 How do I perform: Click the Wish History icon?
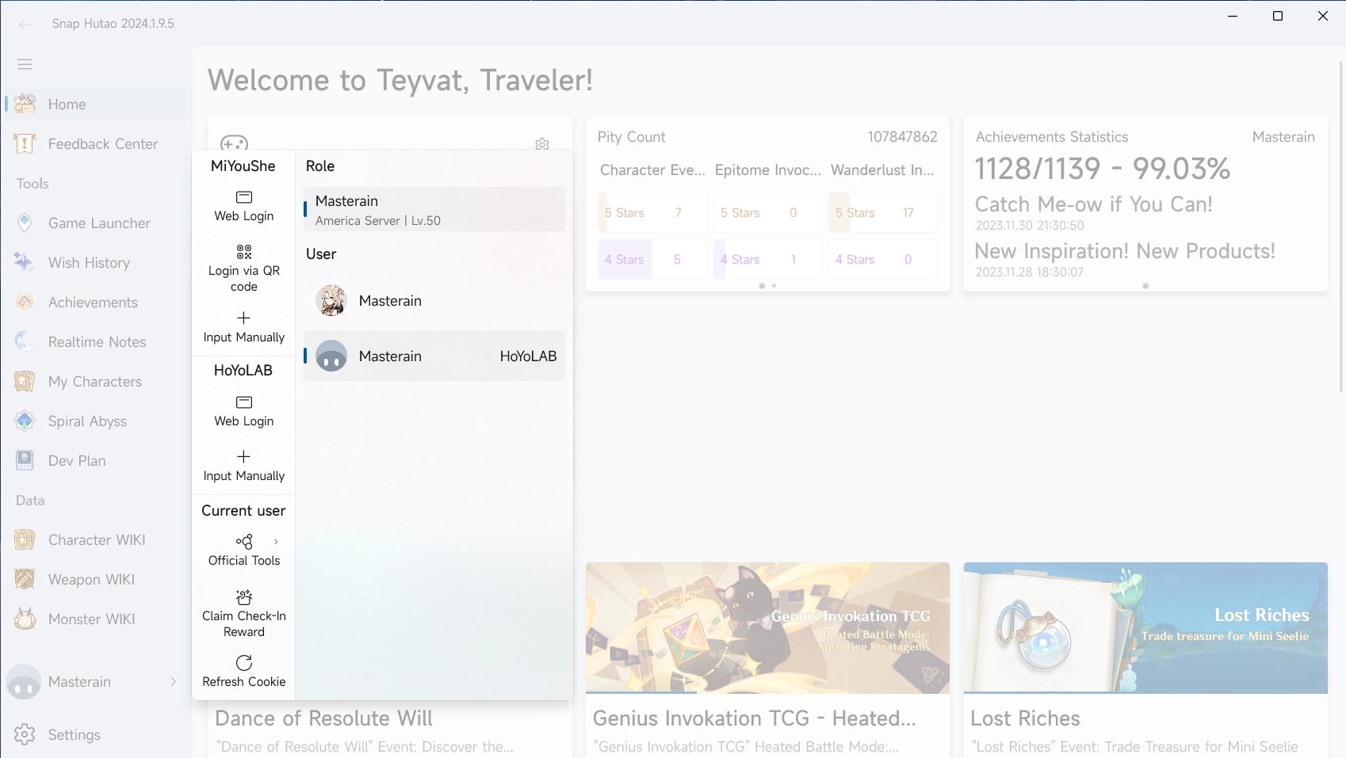(x=25, y=262)
